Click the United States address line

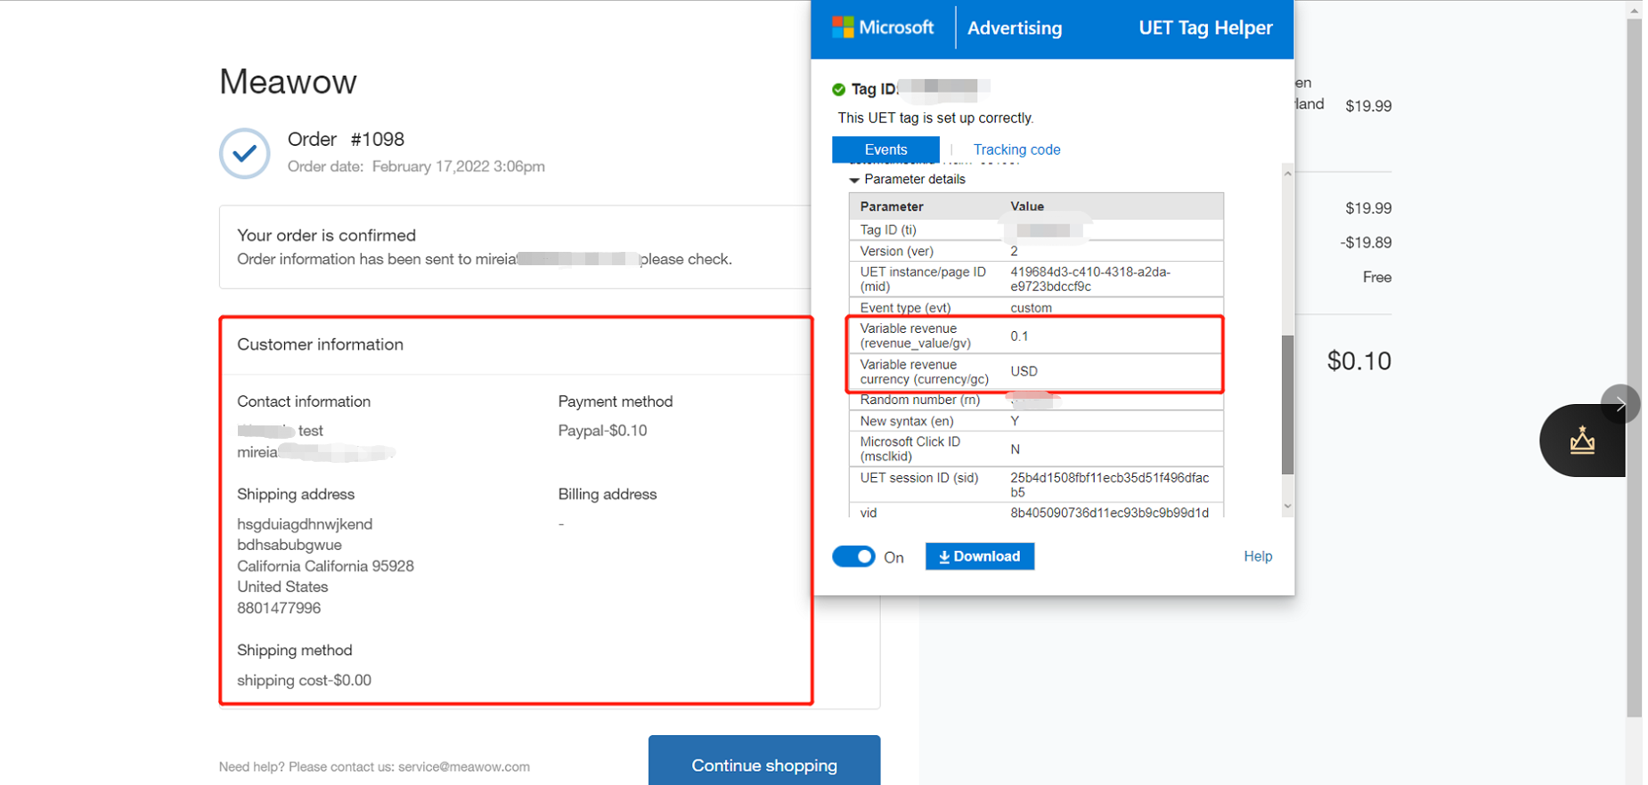point(282,587)
